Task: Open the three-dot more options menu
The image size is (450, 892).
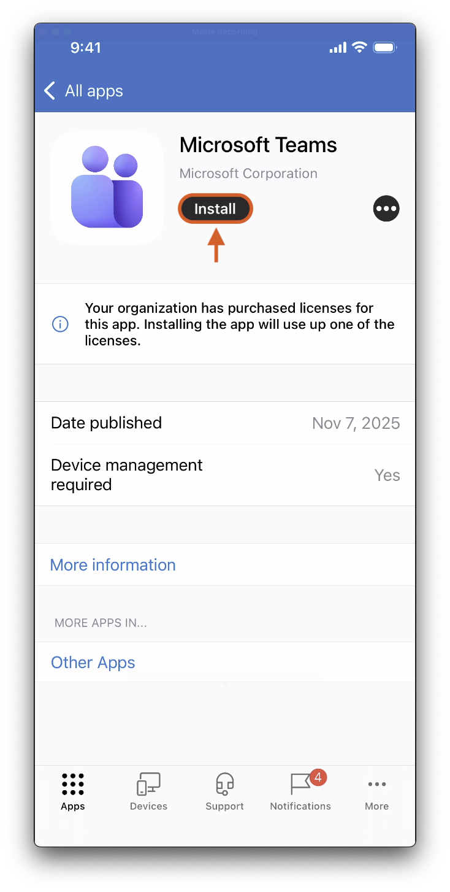Action: pyautogui.click(x=386, y=209)
